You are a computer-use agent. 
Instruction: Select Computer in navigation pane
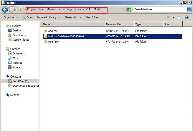click(x=16, y=76)
